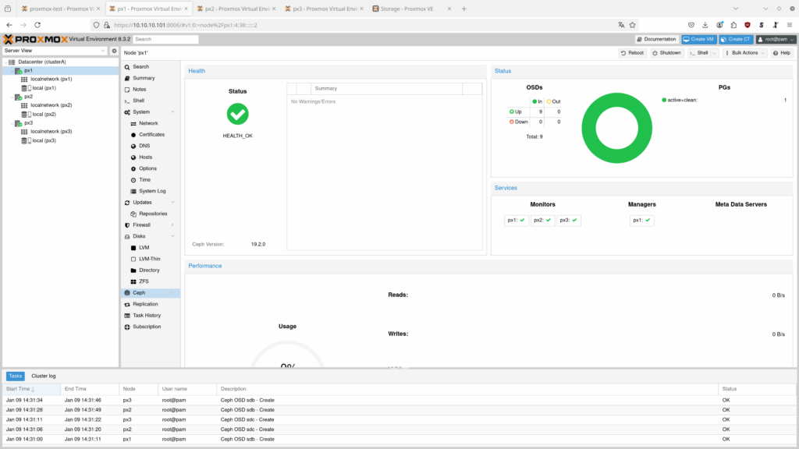Open the ZFS page
The image size is (799, 449).
pos(144,281)
